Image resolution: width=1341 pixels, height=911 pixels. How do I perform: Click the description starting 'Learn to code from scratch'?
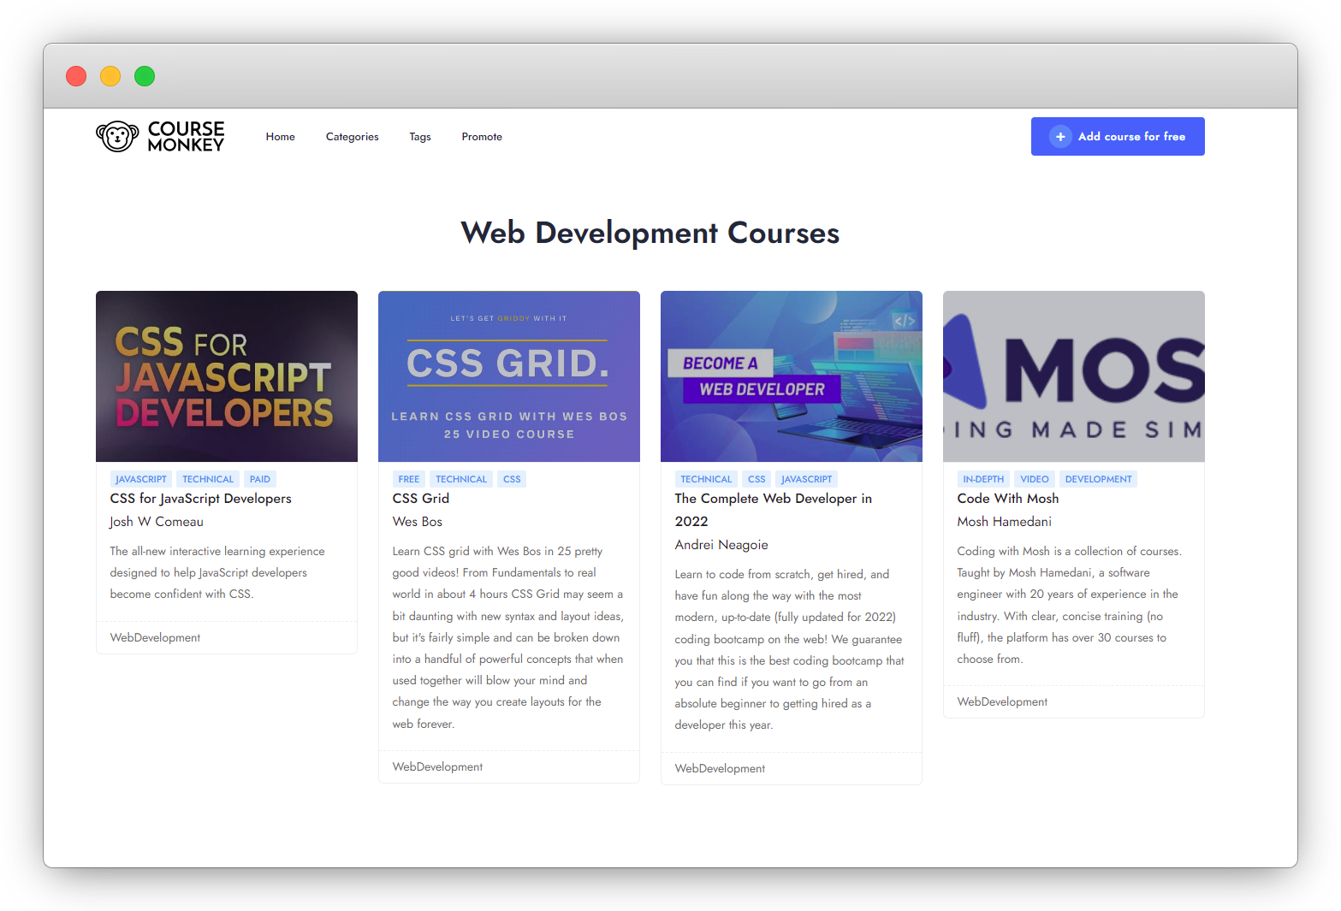click(x=789, y=649)
